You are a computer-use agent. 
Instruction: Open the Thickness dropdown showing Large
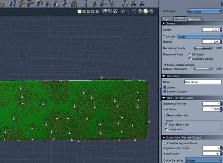200,36
